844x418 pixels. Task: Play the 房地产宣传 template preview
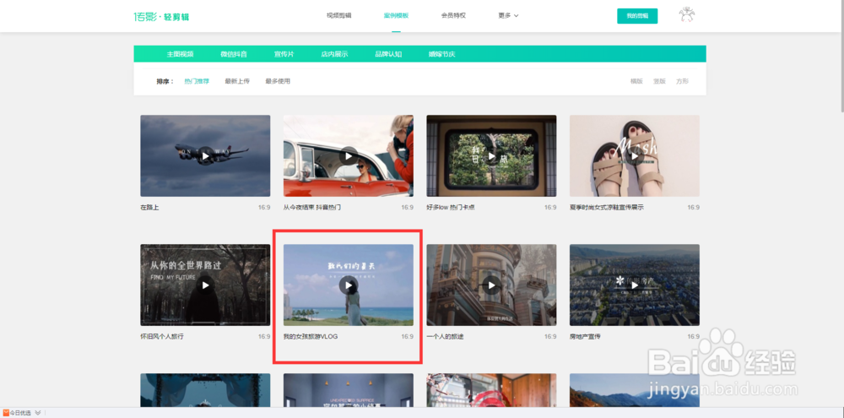point(635,285)
